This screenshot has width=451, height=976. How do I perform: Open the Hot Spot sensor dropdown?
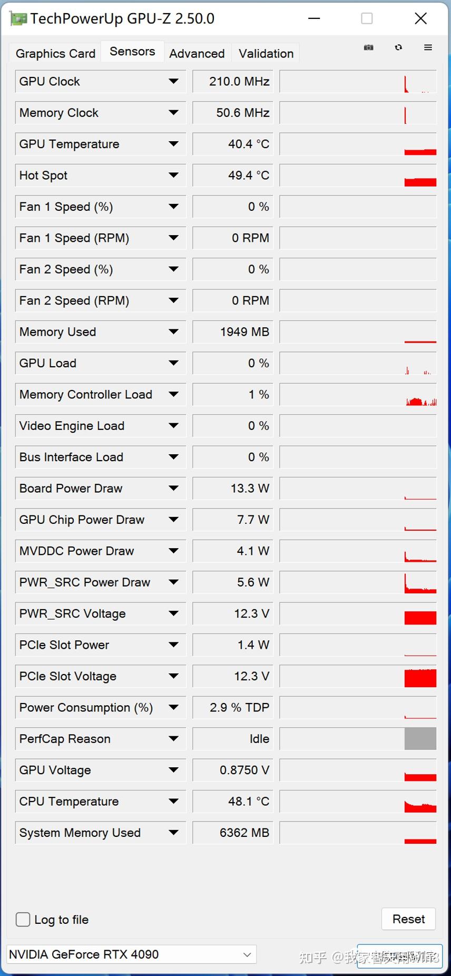tap(174, 175)
